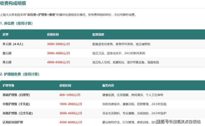Click the 收费构成明细 page heading
205x126 pixels.
tap(16, 4)
